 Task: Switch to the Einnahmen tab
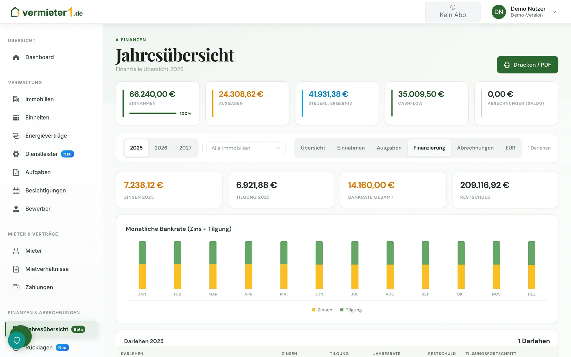click(351, 148)
